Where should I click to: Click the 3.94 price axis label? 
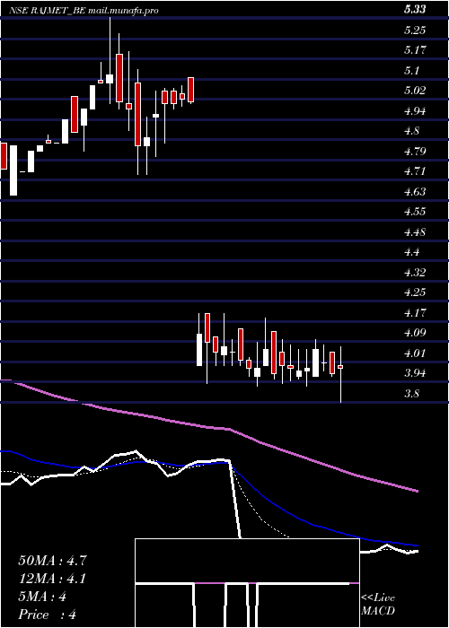415,373
